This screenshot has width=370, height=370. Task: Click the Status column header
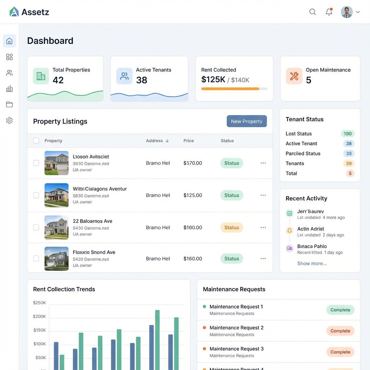coord(227,141)
